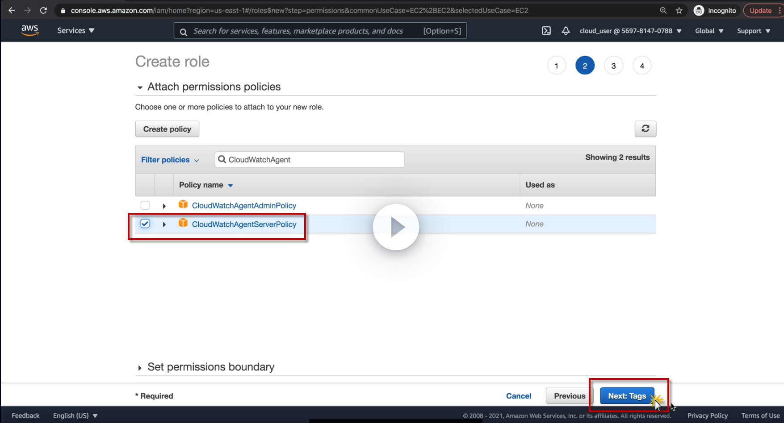Click the 'Showing 2 results' text
784x423 pixels.
click(x=617, y=157)
